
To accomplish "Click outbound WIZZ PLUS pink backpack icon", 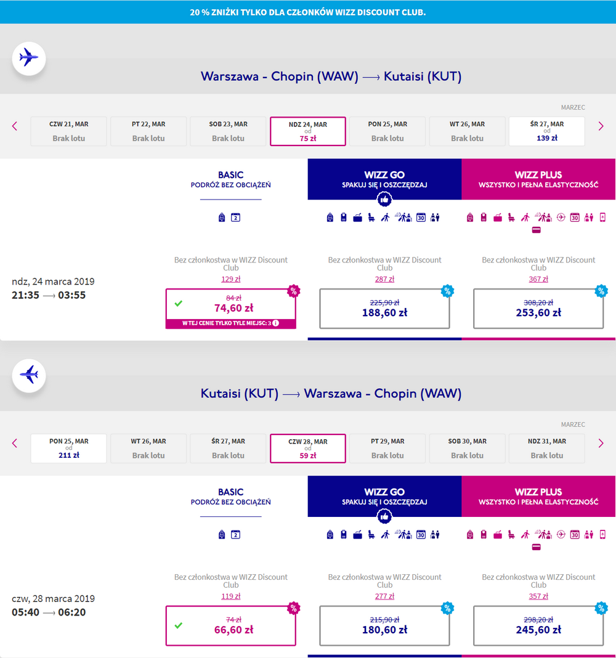I will [470, 217].
